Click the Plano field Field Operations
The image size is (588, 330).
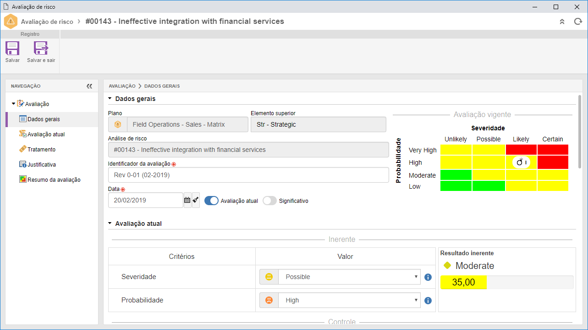click(x=187, y=124)
